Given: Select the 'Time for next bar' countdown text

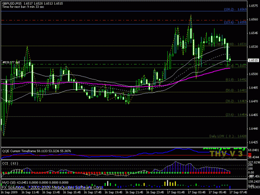Looking at the screenshot, I should (x=23, y=7).
